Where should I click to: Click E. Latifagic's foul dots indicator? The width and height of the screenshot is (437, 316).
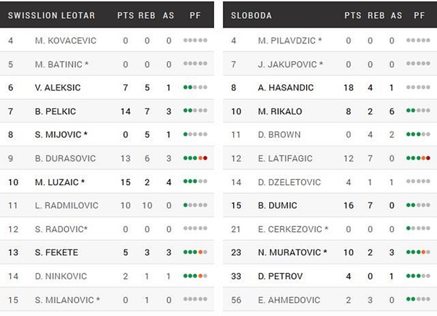coord(418,158)
